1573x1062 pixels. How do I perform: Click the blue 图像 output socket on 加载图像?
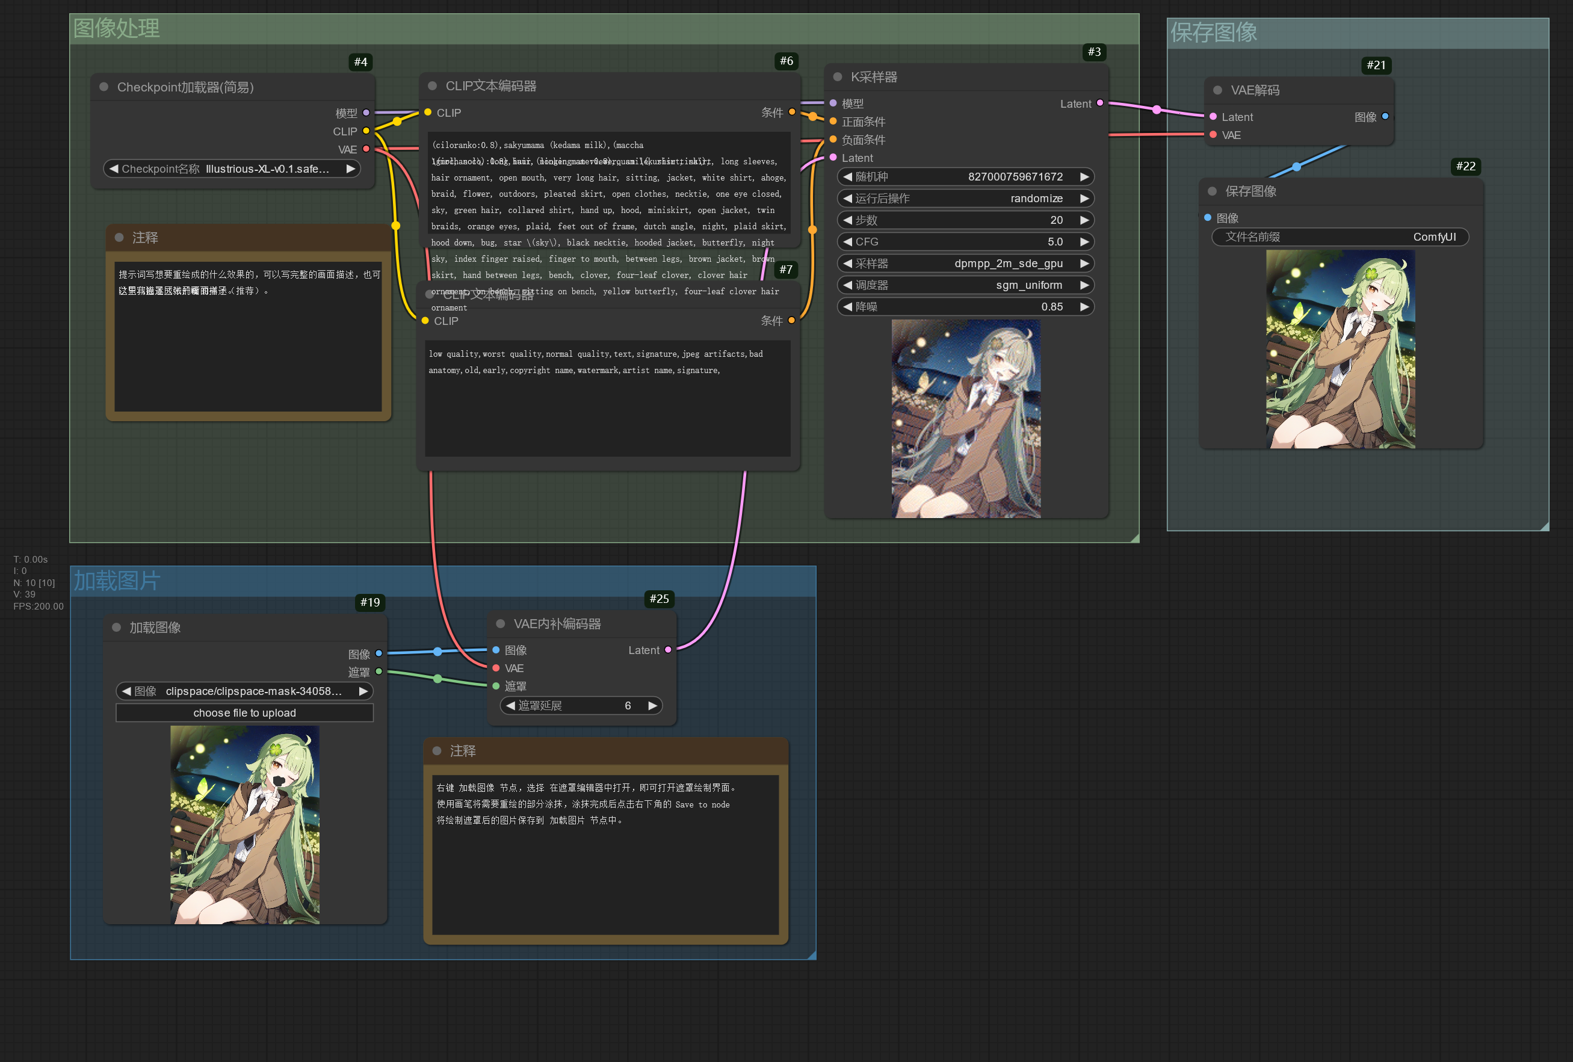(x=379, y=653)
